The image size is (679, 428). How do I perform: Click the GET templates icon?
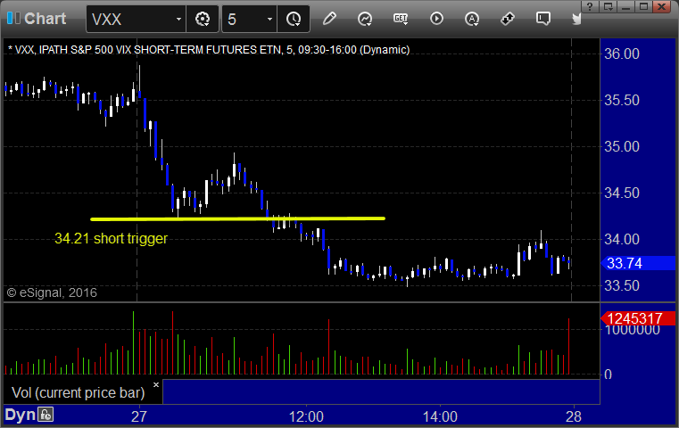[401, 19]
